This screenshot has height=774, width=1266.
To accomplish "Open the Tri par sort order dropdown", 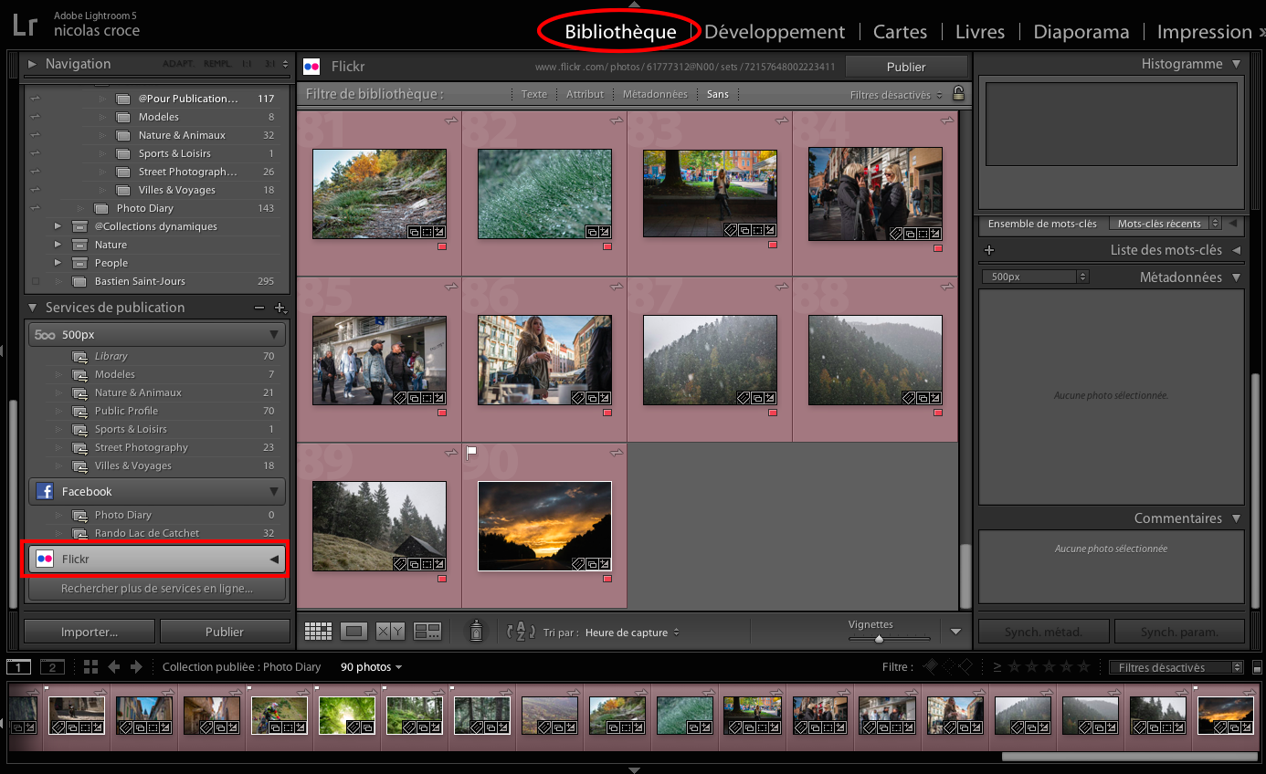I will click(x=631, y=633).
